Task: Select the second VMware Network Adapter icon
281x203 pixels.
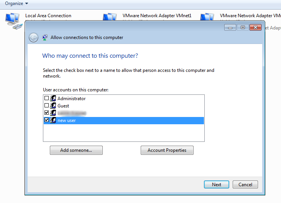Action: [x=207, y=17]
